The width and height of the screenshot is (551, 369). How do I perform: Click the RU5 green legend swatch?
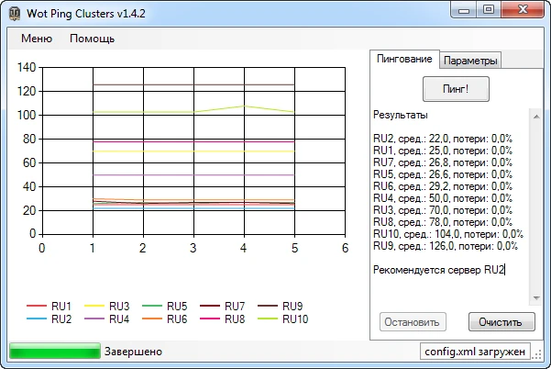[x=151, y=307]
